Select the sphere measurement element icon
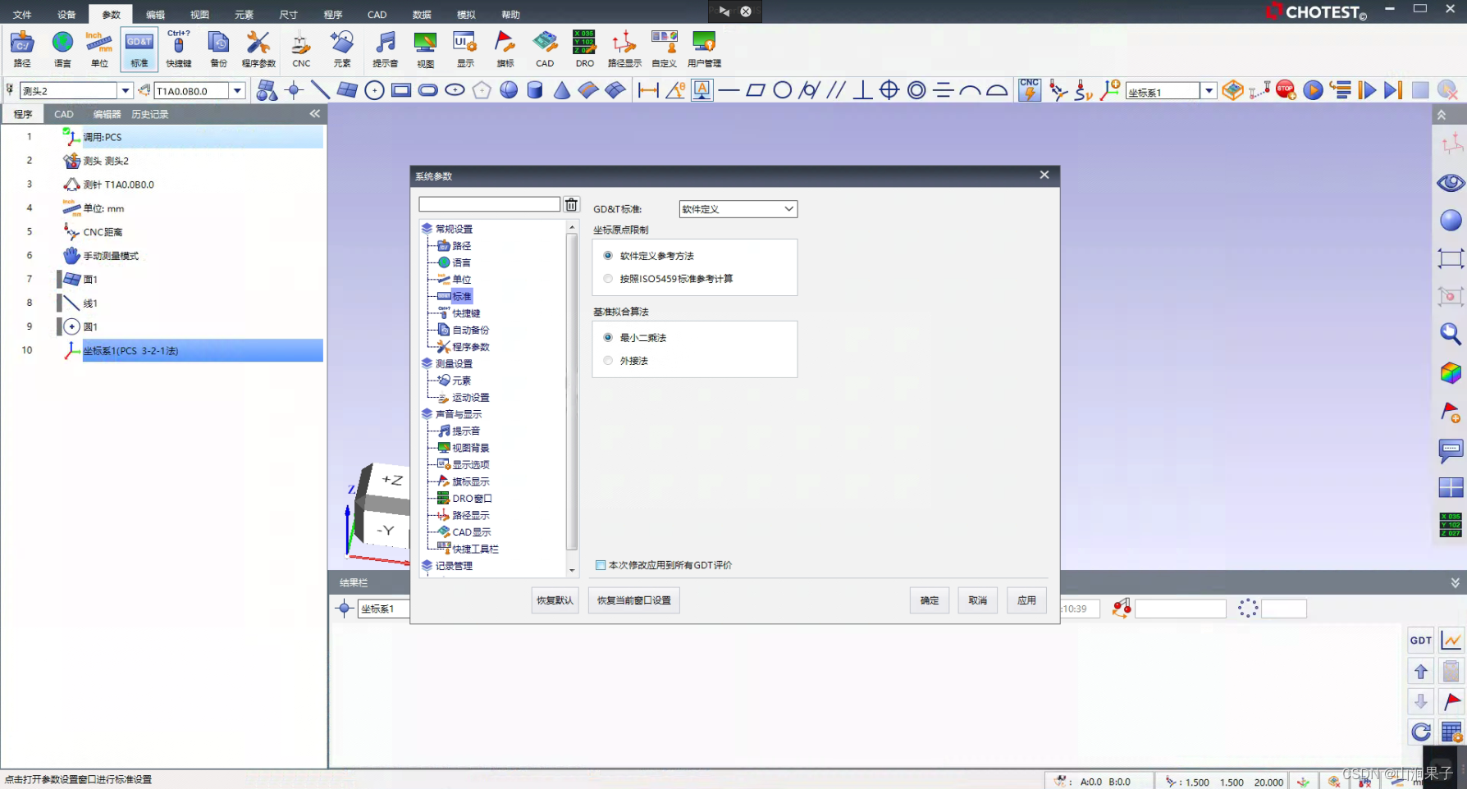This screenshot has height=789, width=1467. [509, 90]
